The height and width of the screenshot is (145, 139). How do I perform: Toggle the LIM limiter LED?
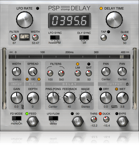78,64
